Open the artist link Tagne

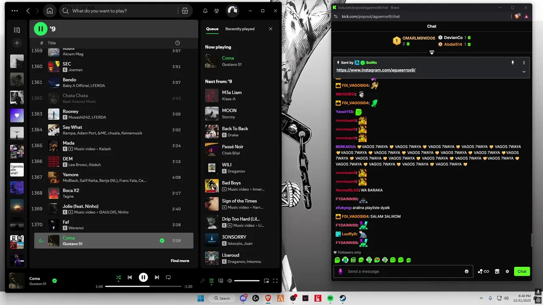[68, 197]
